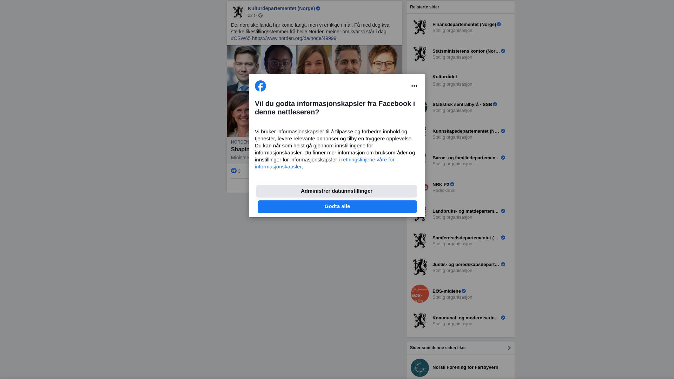Open the Justis- og beredskapsdepartementet page
The height and width of the screenshot is (379, 674).
(466, 265)
